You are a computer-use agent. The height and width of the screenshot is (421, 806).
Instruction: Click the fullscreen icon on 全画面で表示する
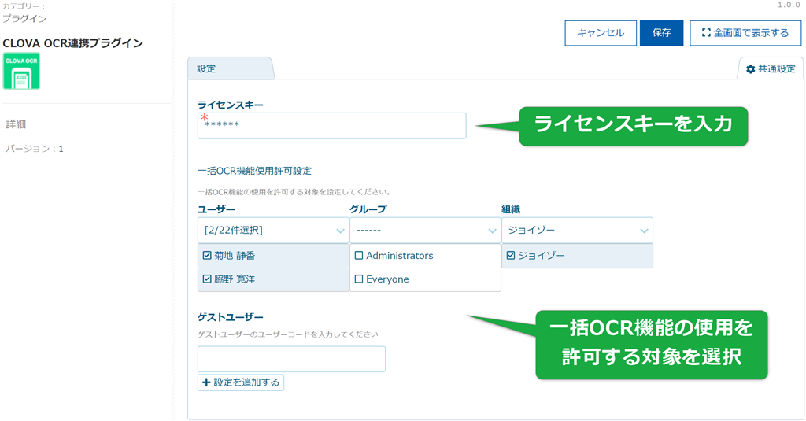click(706, 33)
